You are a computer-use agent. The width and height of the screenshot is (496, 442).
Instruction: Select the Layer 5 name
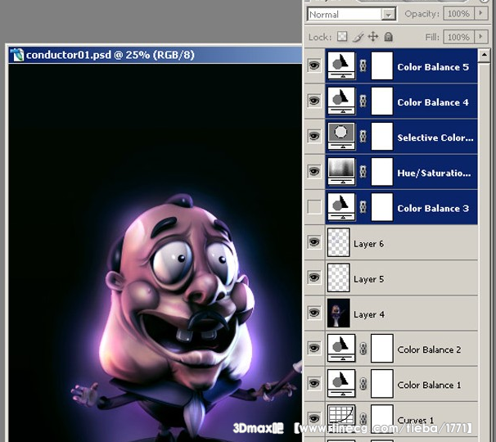368,279
